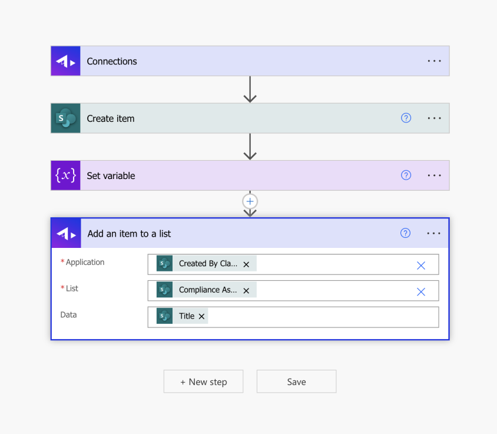Click the Set variable curly-brace icon

click(65, 175)
